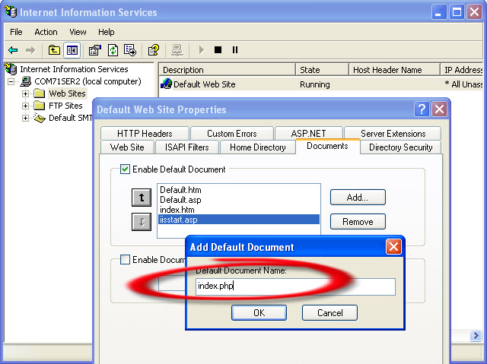Click the IP Address column header

coord(462,70)
